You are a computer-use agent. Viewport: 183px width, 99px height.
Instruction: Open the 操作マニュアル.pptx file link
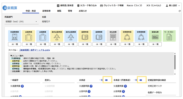[x=34, y=50]
